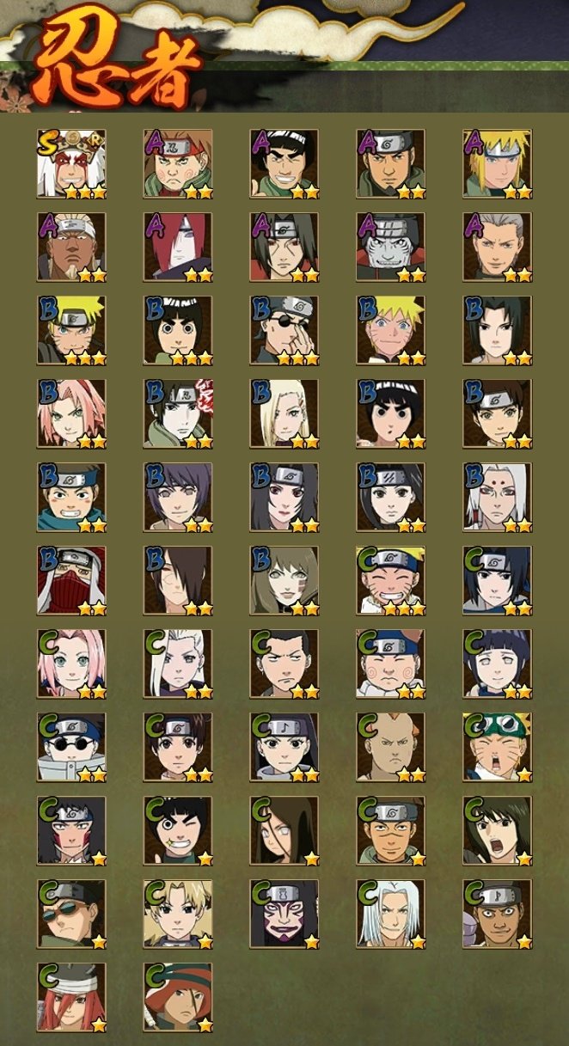Select the S-rank Jiraiya ninja portrait
The width and height of the screenshot is (569, 1046).
[71, 164]
